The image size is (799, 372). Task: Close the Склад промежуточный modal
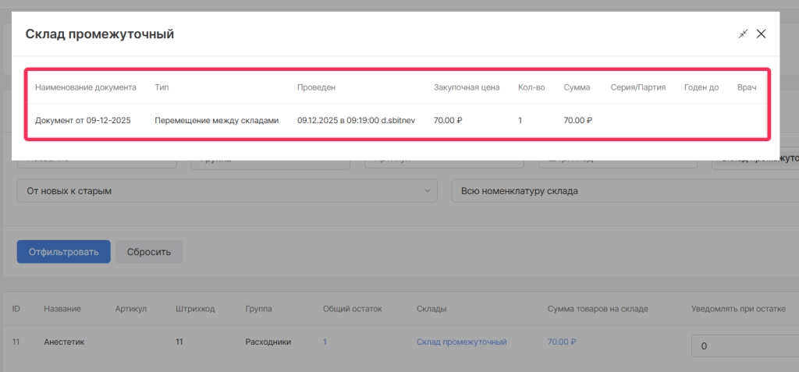pos(762,34)
